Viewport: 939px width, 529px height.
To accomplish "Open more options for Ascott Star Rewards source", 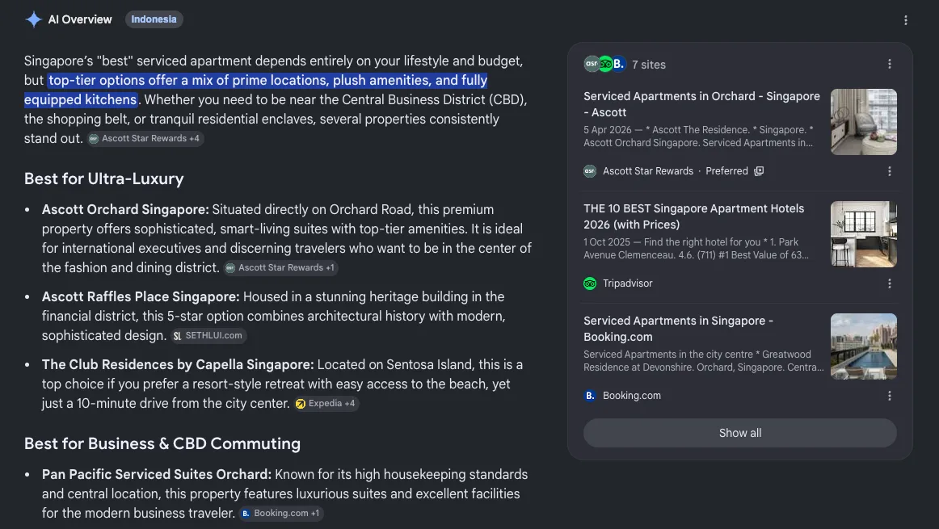I will [x=889, y=171].
